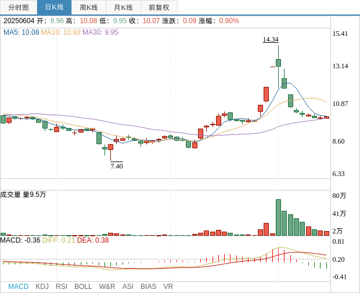
Task: Click the 7.40 low price label
Action: click(x=117, y=166)
